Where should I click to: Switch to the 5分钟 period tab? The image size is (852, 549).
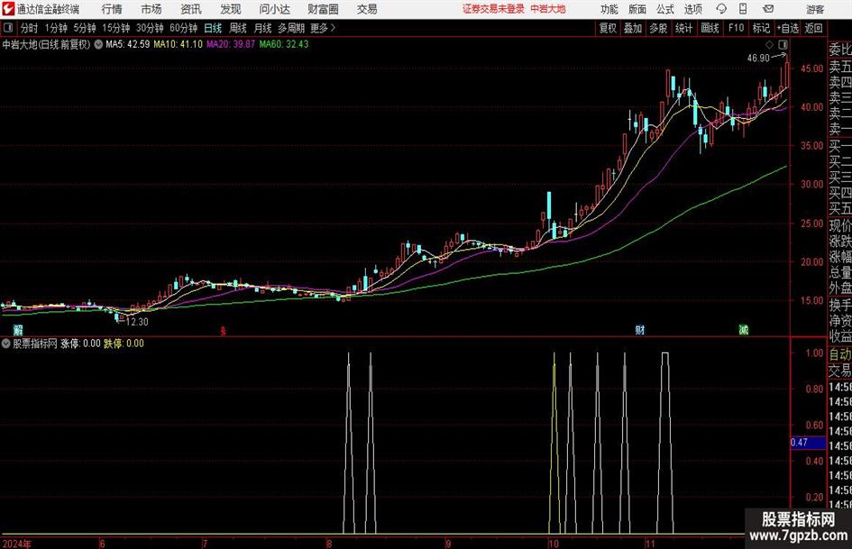(85, 28)
